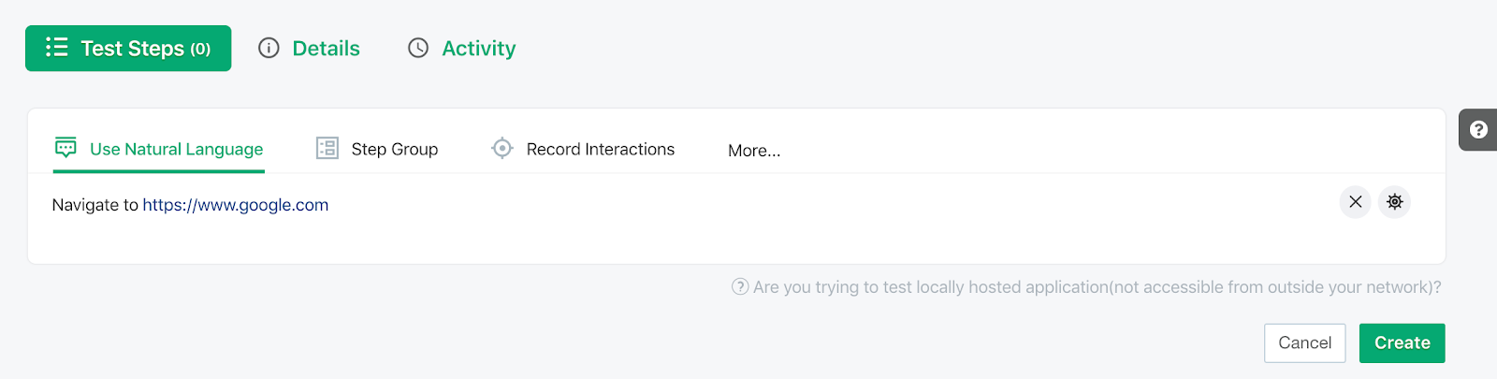Viewport: 1497px width, 379px height.
Task: Click question icon beside locally hosted hint
Action: click(740, 286)
